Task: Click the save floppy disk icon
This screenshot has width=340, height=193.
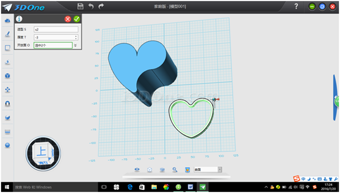Action: coord(81,6)
